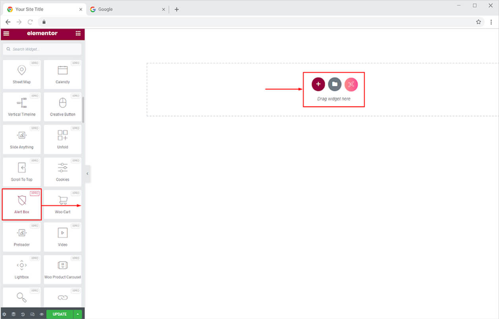The width and height of the screenshot is (499, 319).
Task: Enter responsive mode with the devices icon
Action: (32, 314)
